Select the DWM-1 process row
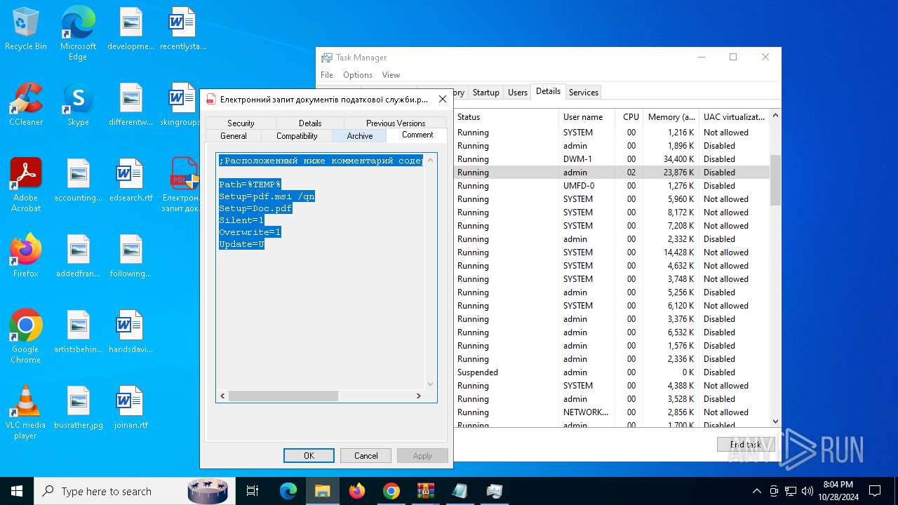This screenshot has height=505, width=898. click(x=612, y=159)
